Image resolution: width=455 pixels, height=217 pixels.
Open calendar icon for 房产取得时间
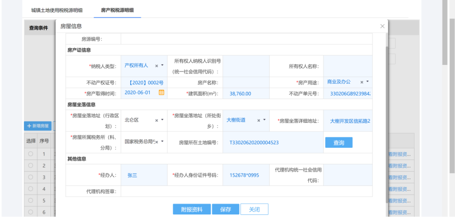point(161,93)
